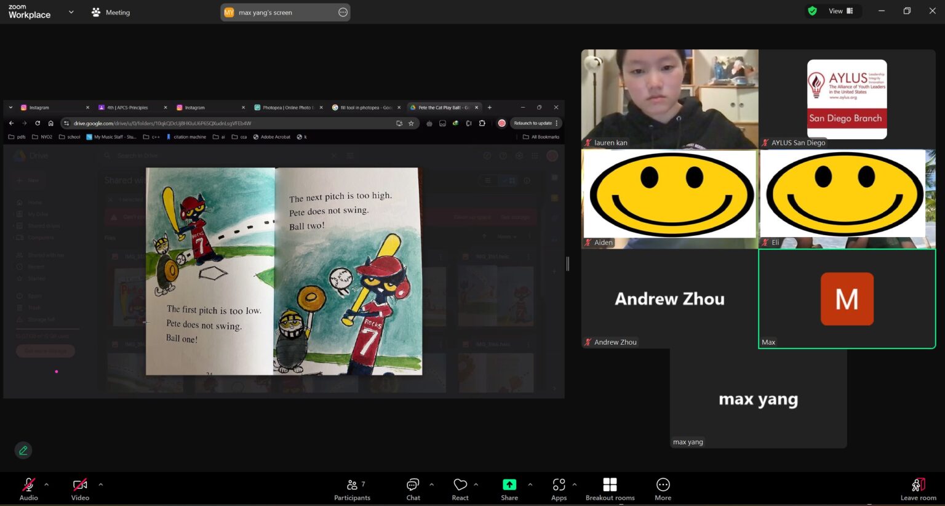Select the Max tile with orange M avatar
This screenshot has width=945, height=506.
847,299
